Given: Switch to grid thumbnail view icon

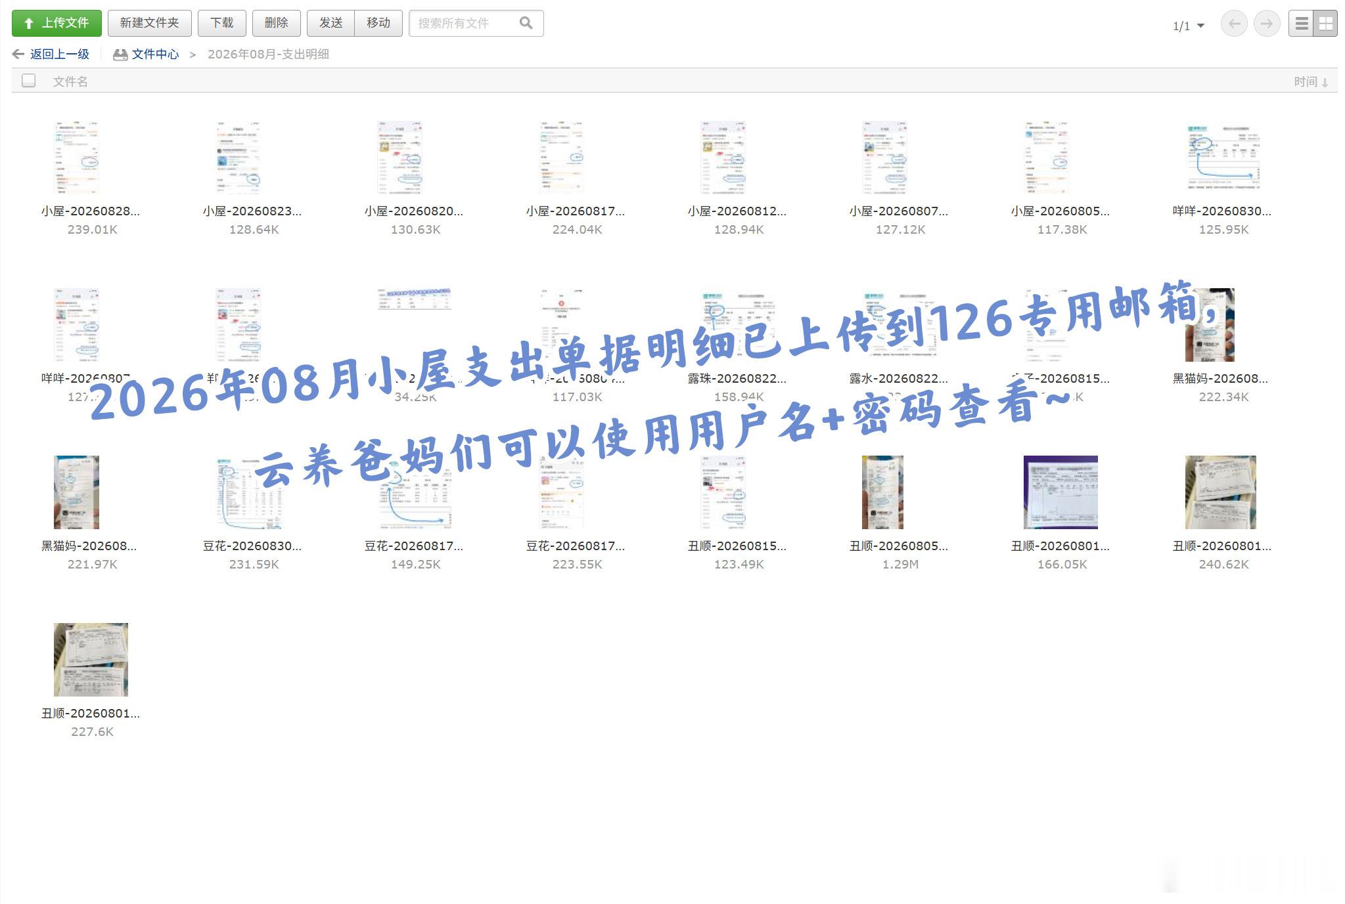Looking at the screenshot, I should pos(1325,24).
